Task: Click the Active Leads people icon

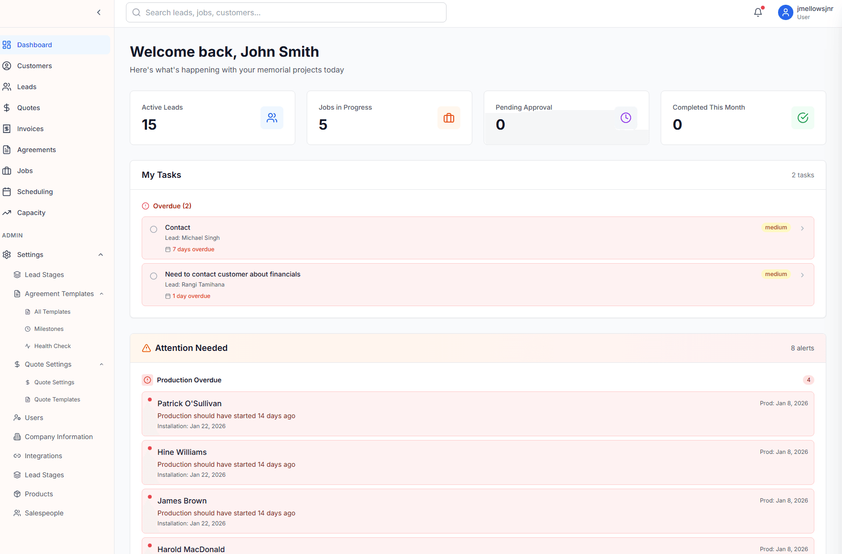Action: click(x=272, y=118)
